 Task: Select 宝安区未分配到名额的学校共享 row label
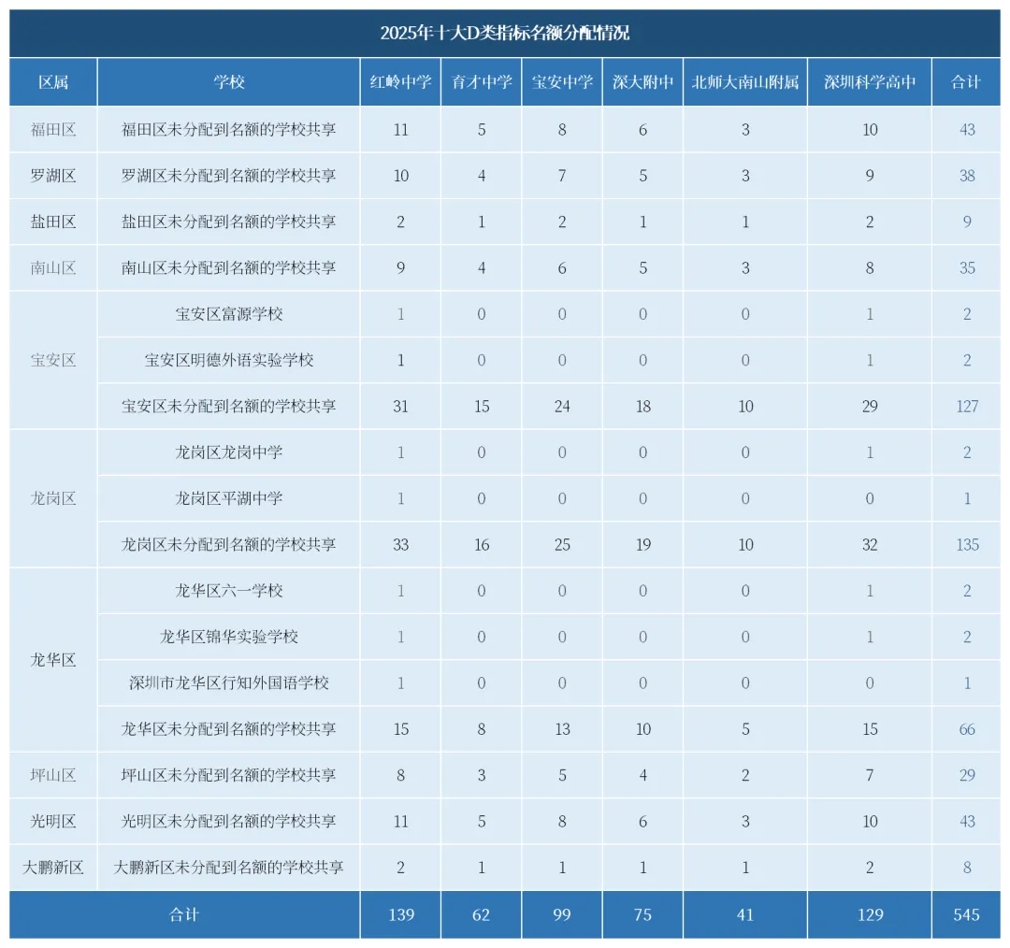(x=229, y=406)
